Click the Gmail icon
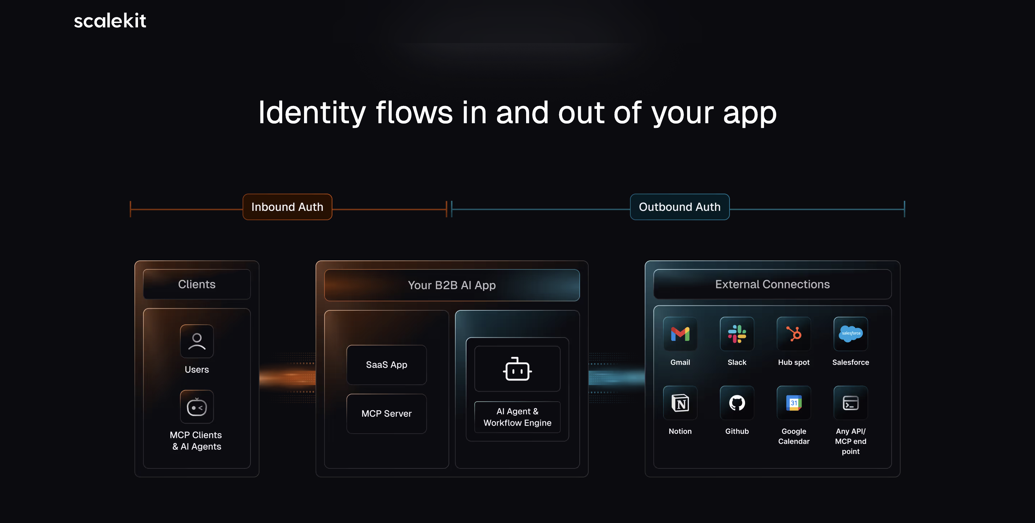Screen dimensions: 1035x523 tap(680, 334)
